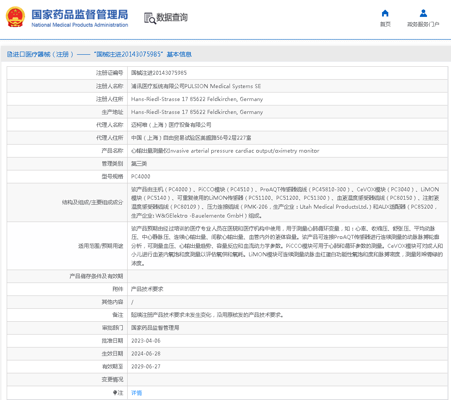Click the 数据查询 search document icon
The width and height of the screenshot is (451, 400).
[149, 18]
